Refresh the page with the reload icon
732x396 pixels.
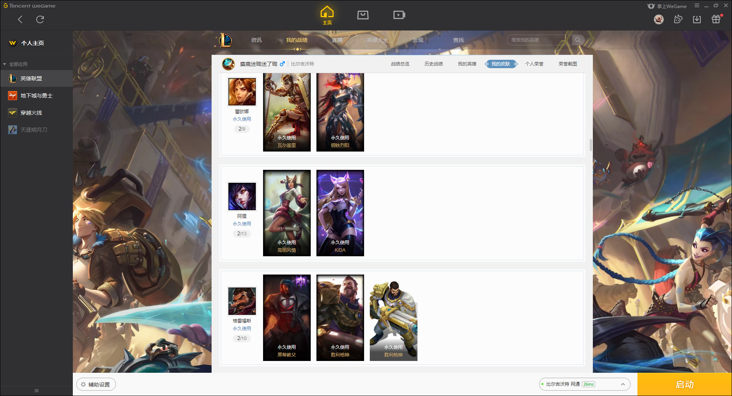coord(40,19)
